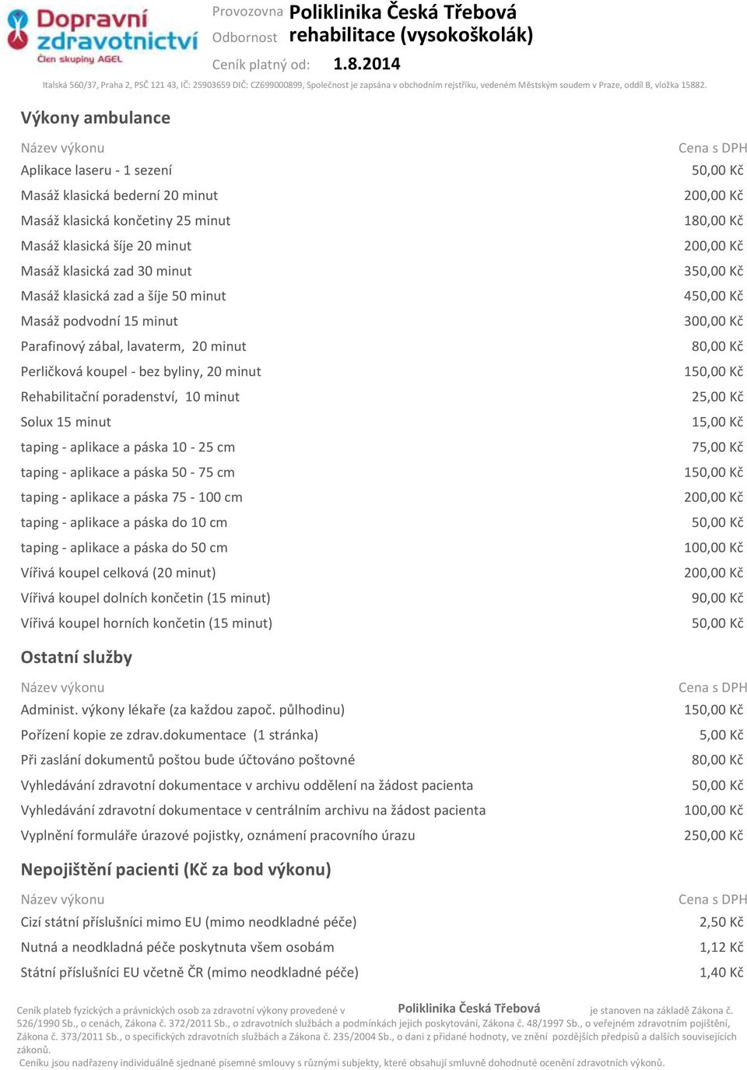Select Cizí státní příslušníci mimo EU row
Image resolution: width=747 pixels, height=1070 pixels.
pyautogui.click(x=382, y=922)
